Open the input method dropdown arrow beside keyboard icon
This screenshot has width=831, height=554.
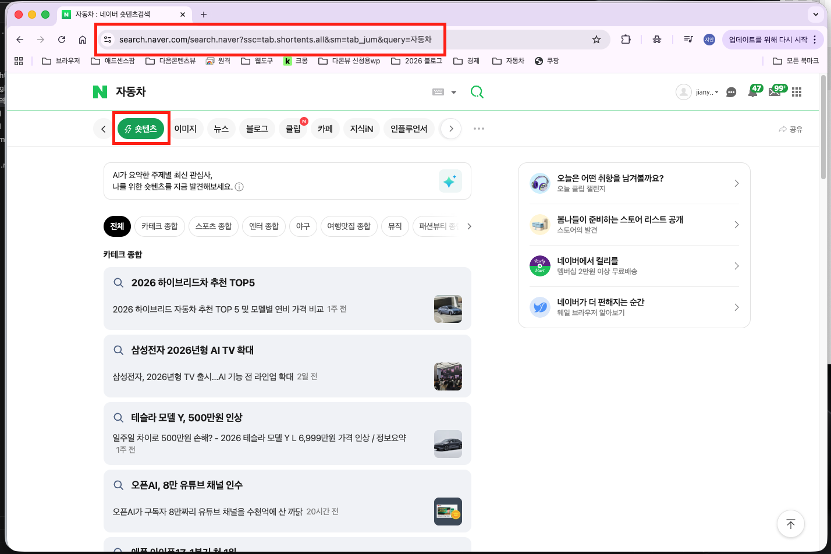click(x=453, y=91)
